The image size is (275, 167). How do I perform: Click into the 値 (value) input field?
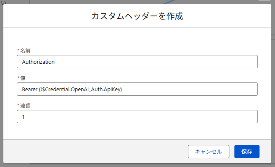[x=137, y=90]
